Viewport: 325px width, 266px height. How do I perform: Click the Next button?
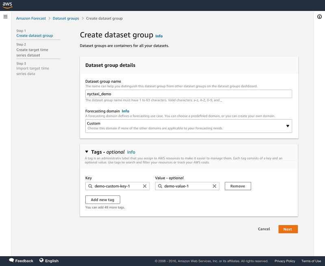tap(288, 229)
